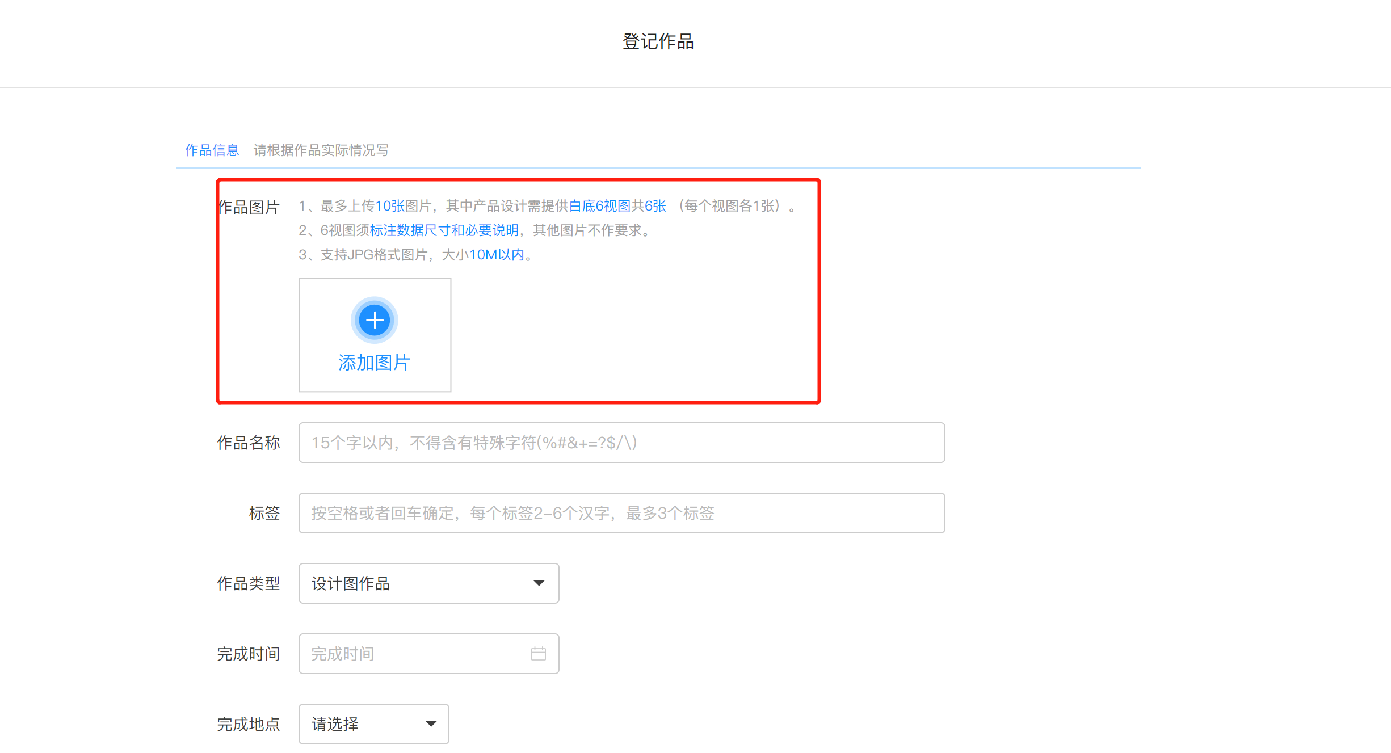Click the 请根据作品实际情况写 hint text
The height and width of the screenshot is (753, 1391).
click(321, 150)
